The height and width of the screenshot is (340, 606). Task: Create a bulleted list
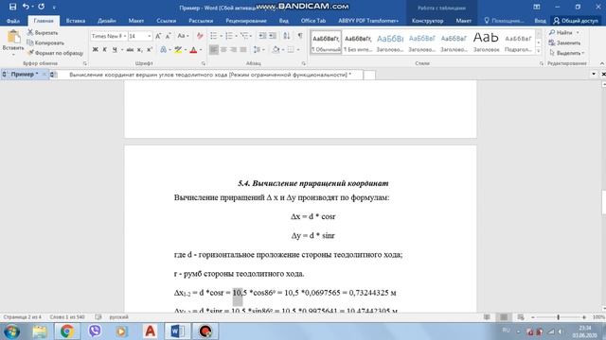[214, 36]
